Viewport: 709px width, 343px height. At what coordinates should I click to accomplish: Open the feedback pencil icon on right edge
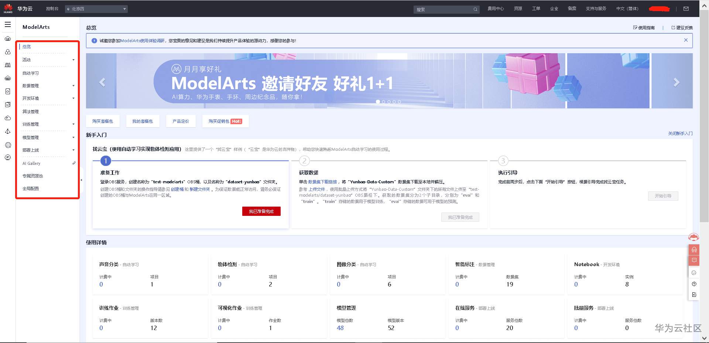coord(694,295)
